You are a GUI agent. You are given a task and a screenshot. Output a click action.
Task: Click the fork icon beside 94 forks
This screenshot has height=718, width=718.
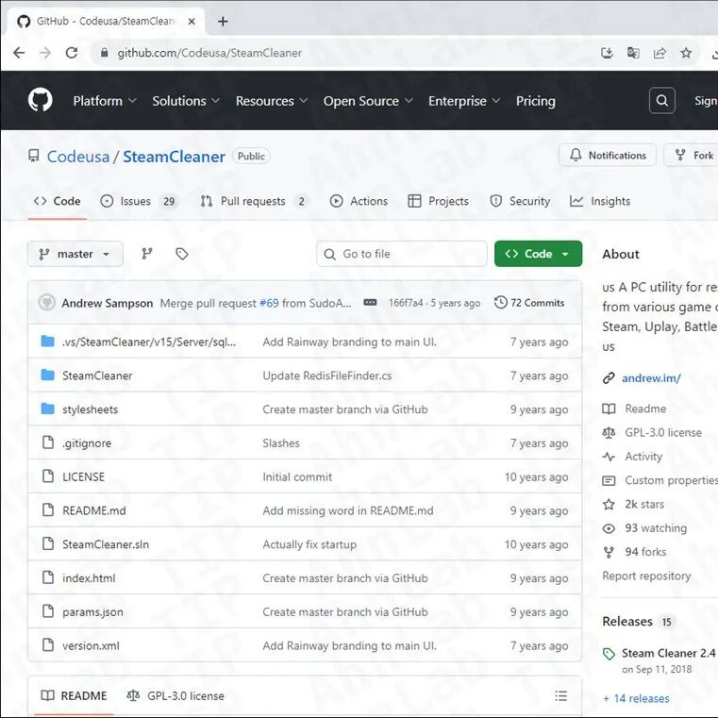(x=609, y=552)
